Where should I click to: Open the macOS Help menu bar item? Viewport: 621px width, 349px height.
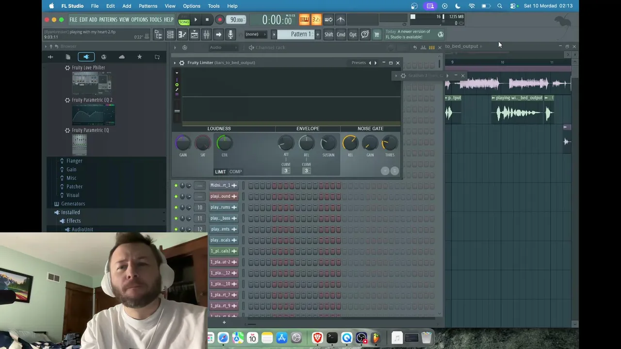pos(232,6)
